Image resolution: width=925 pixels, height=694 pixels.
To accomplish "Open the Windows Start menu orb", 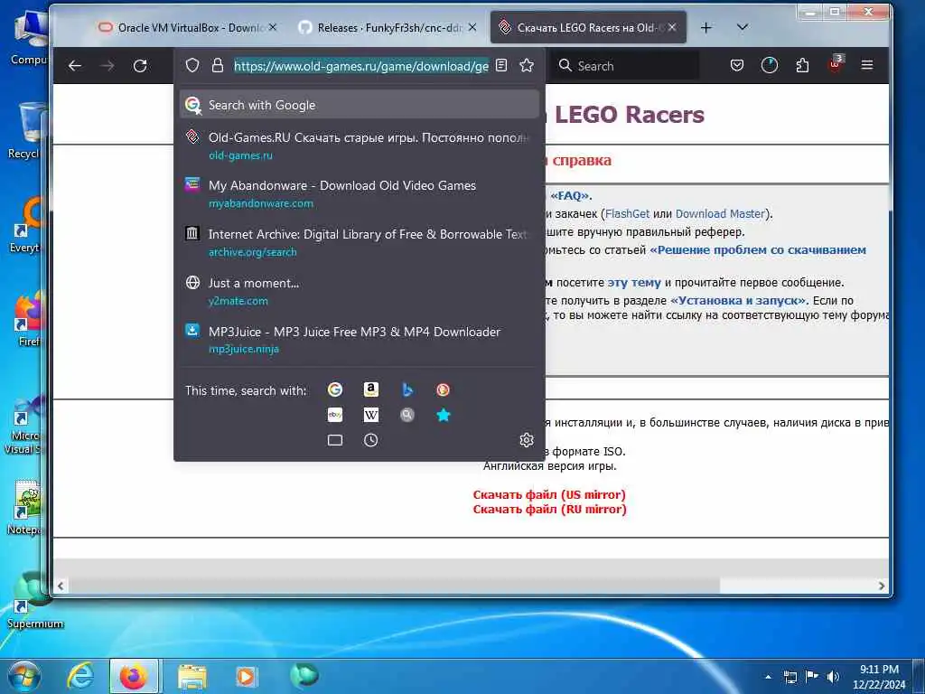I will click(x=23, y=676).
